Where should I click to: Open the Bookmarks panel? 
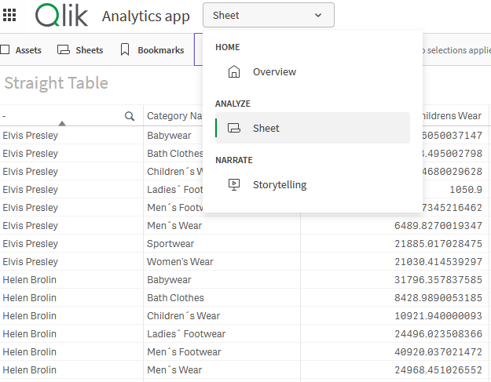(160, 50)
